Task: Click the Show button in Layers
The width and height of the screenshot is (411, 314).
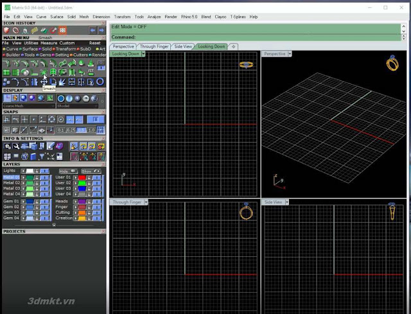Action: (x=91, y=171)
